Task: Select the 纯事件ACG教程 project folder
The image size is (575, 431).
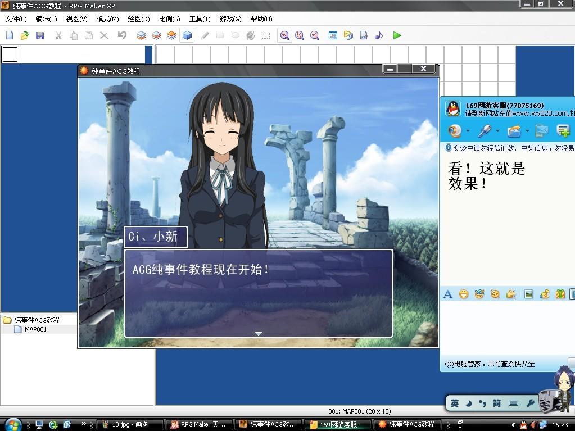Action: (x=37, y=320)
